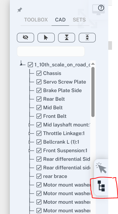118x214 pixels.
Task: Uncheck the Chassis checkbox
Action: tap(39, 73)
